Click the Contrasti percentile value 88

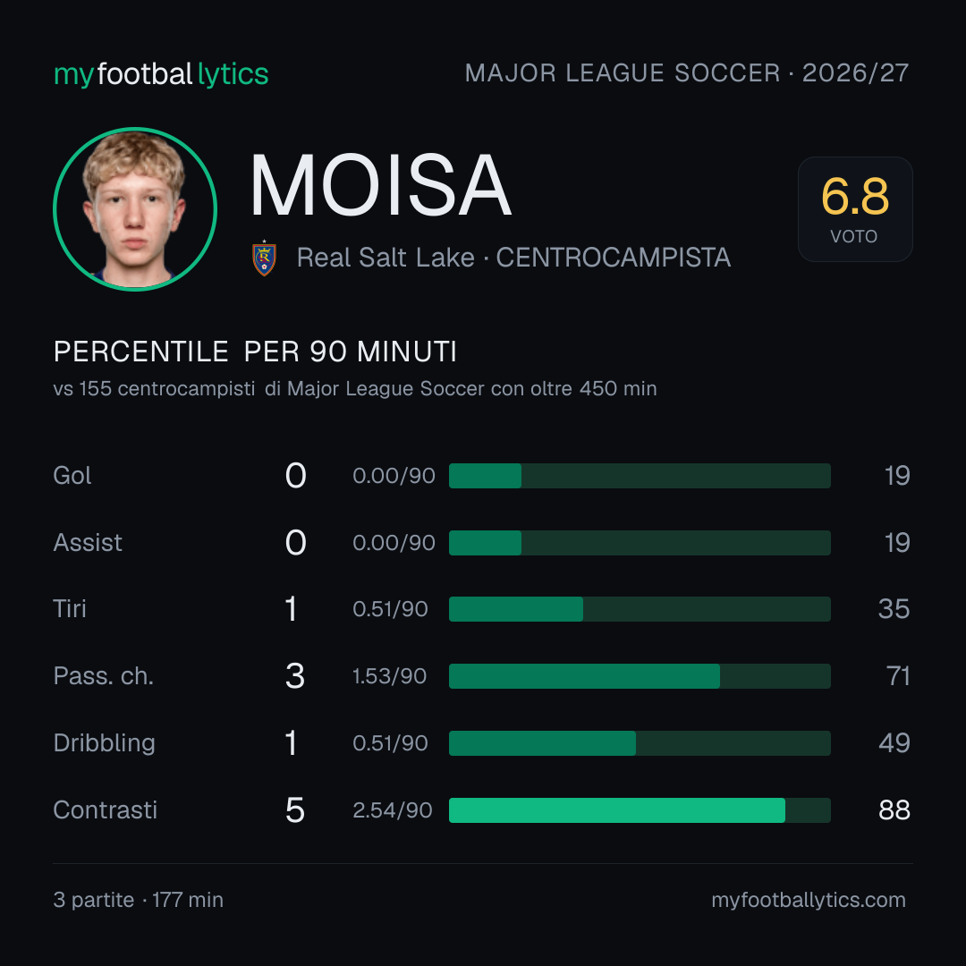(x=894, y=810)
